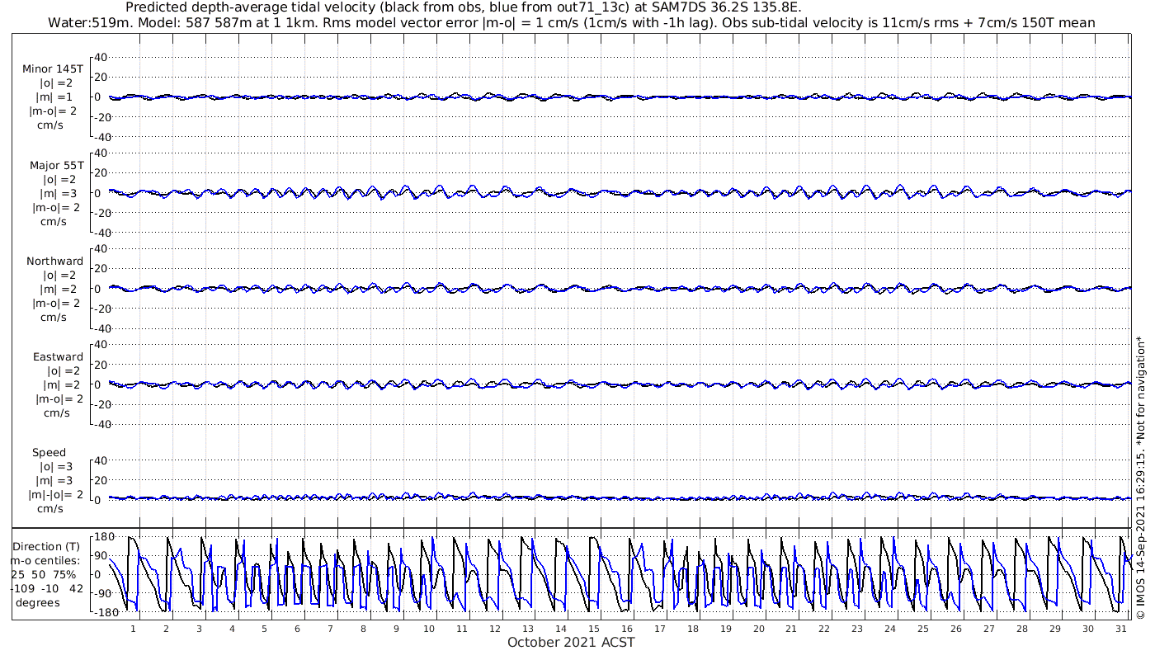Click day "25" on the date axis
The height and width of the screenshot is (660, 1155).
[922, 629]
